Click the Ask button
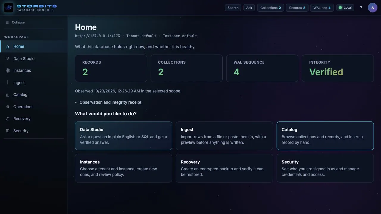Image resolution: width=381 pixels, height=214 pixels. 249,8
